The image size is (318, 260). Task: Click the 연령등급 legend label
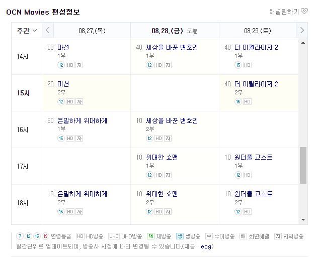click(x=61, y=236)
